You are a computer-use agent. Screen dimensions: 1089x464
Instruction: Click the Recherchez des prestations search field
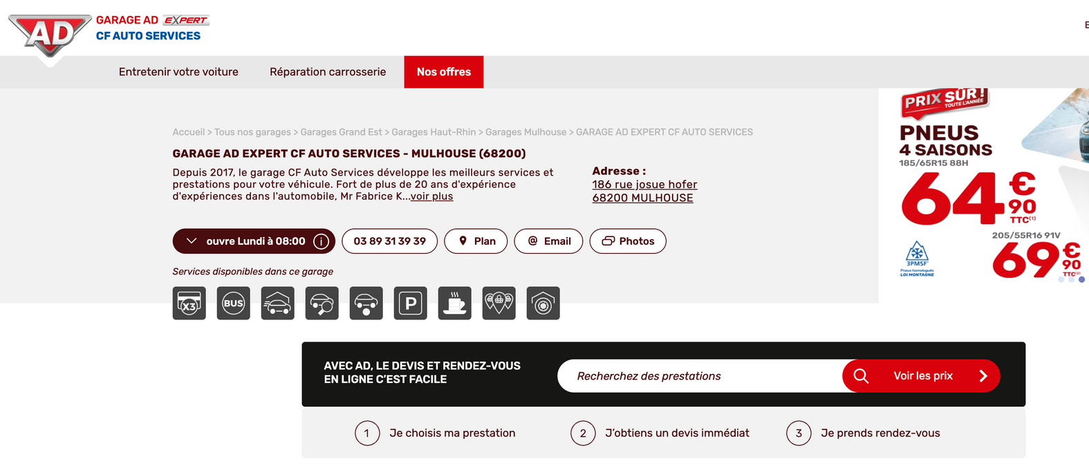click(700, 375)
